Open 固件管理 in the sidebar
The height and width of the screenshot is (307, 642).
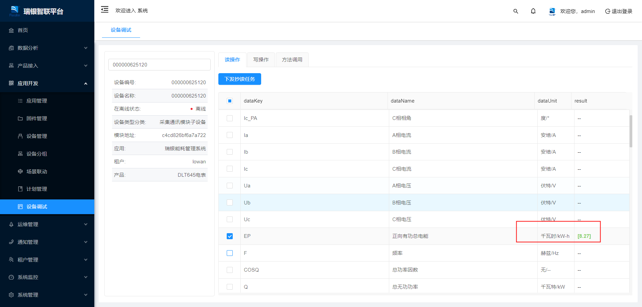coord(47,119)
